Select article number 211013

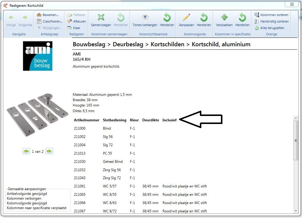coord(80,153)
